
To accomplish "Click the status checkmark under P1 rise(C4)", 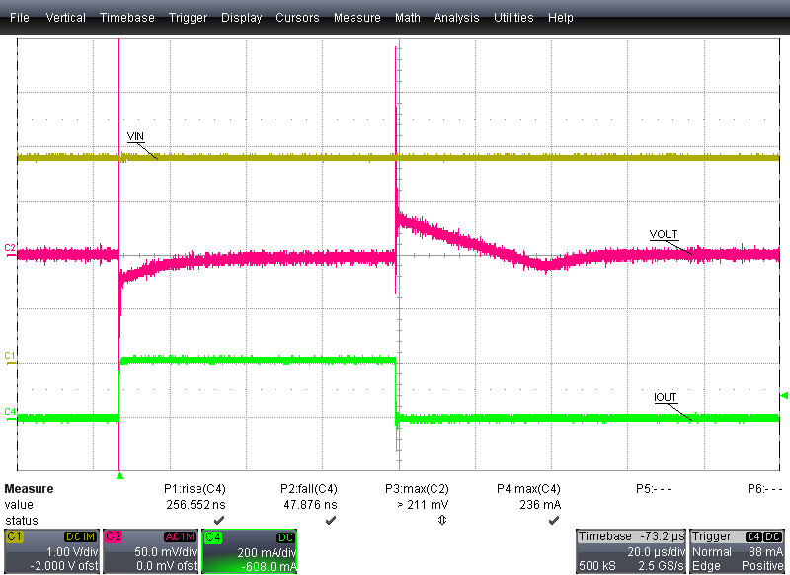I will pos(219,520).
